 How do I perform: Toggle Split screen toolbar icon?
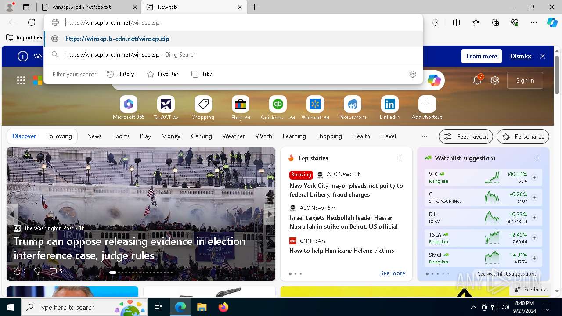click(x=456, y=22)
